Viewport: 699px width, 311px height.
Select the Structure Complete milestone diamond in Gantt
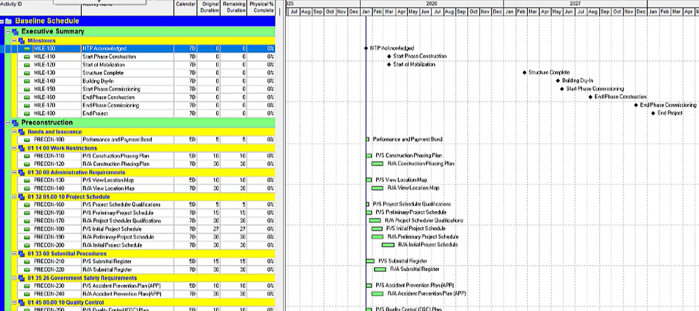pos(524,73)
